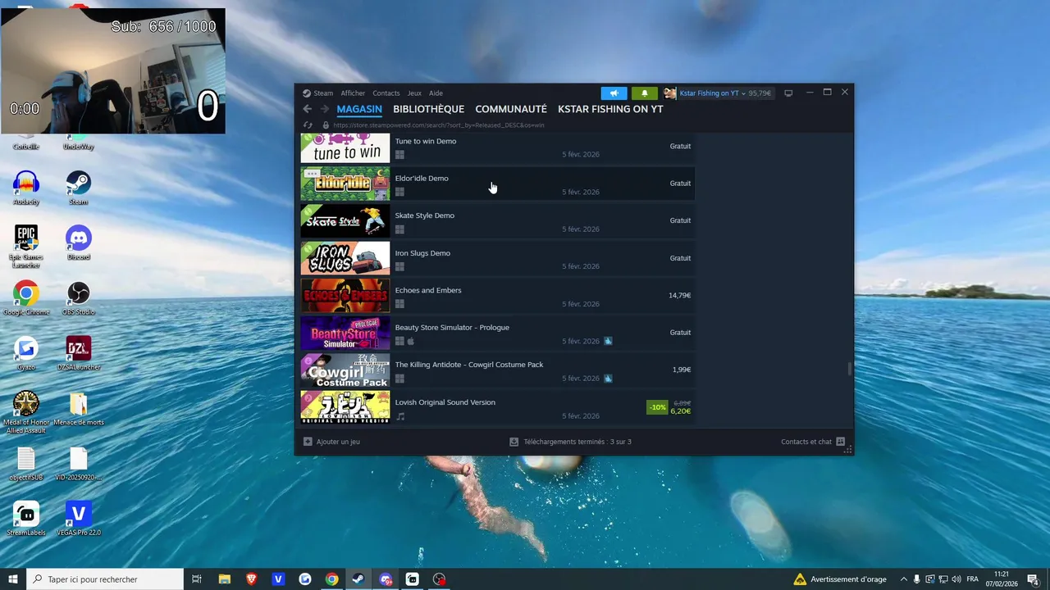Select VEGAS Pro 22.0 desktop icon
Screen dimensions: 1050x590
point(79,518)
